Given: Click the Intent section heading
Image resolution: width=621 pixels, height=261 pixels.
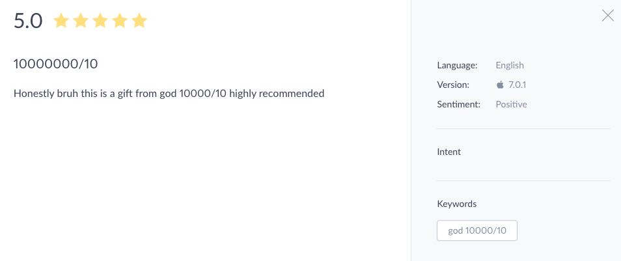Looking at the screenshot, I should click(448, 152).
